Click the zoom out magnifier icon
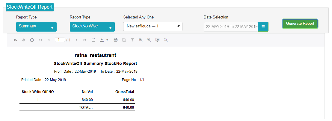Image resolution: width=332 pixels, height=121 pixels. tap(149, 40)
